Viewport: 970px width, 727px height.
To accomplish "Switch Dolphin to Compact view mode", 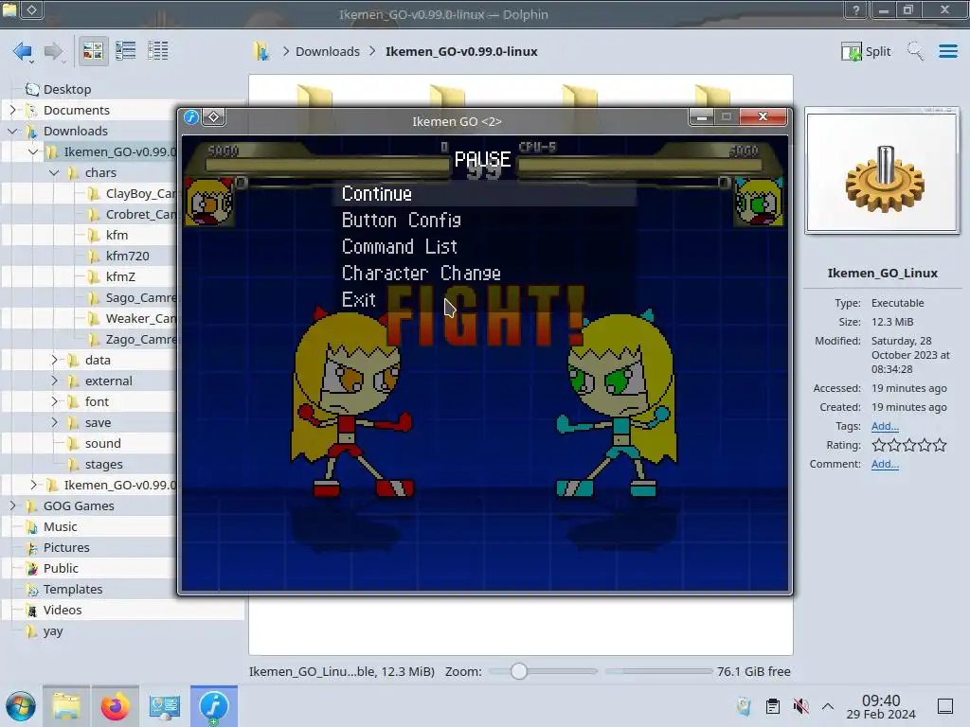I will (126, 51).
